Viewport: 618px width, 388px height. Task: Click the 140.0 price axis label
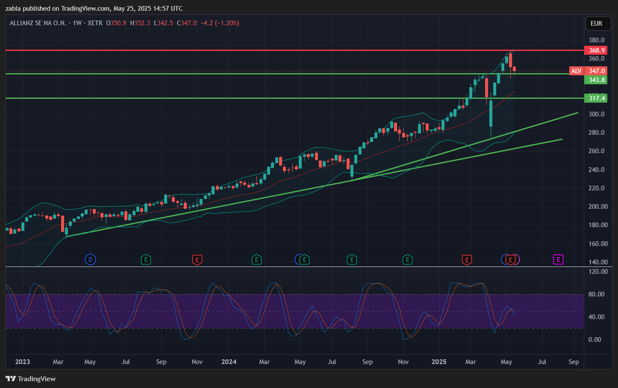click(597, 262)
